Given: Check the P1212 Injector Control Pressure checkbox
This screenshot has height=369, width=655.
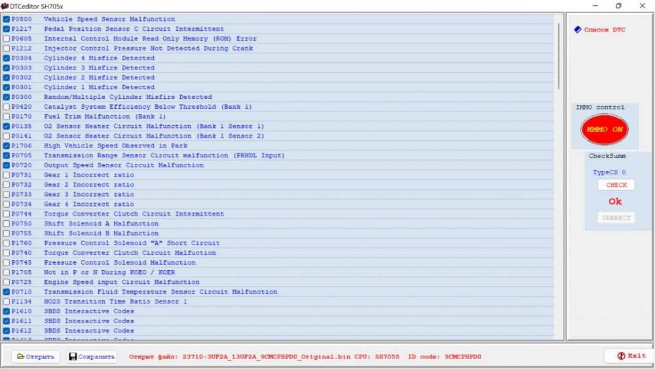Looking at the screenshot, I should (x=7, y=49).
